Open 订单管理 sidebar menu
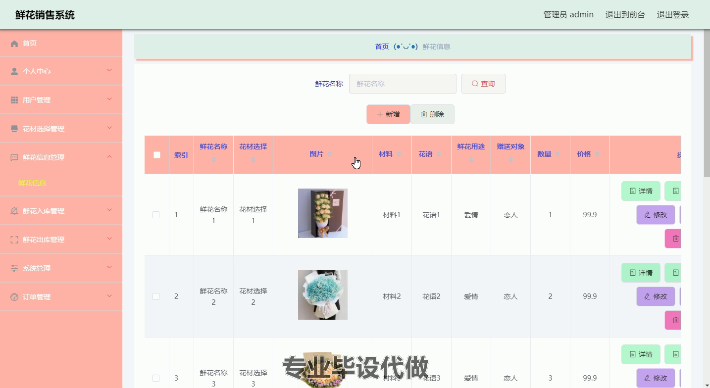710x388 pixels. point(61,297)
